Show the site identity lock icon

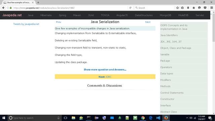pyautogui.click(x=11, y=8)
